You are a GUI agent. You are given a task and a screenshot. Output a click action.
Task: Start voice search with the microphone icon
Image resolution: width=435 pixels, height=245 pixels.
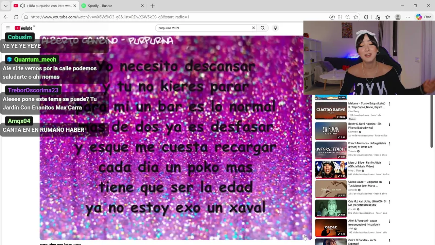pos(275,28)
